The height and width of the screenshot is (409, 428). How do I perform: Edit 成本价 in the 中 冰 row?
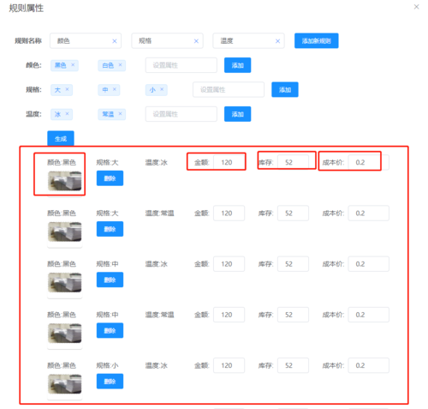tap(368, 264)
